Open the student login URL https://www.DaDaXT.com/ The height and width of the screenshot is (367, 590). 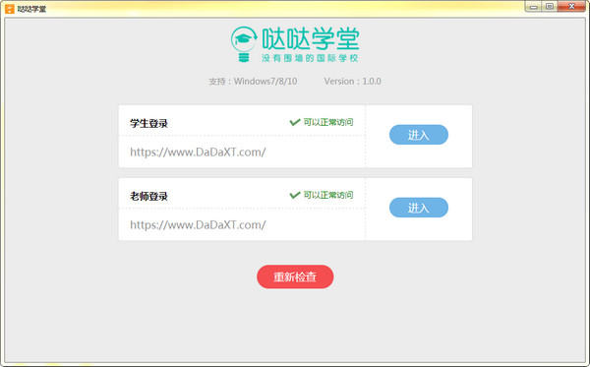click(198, 153)
